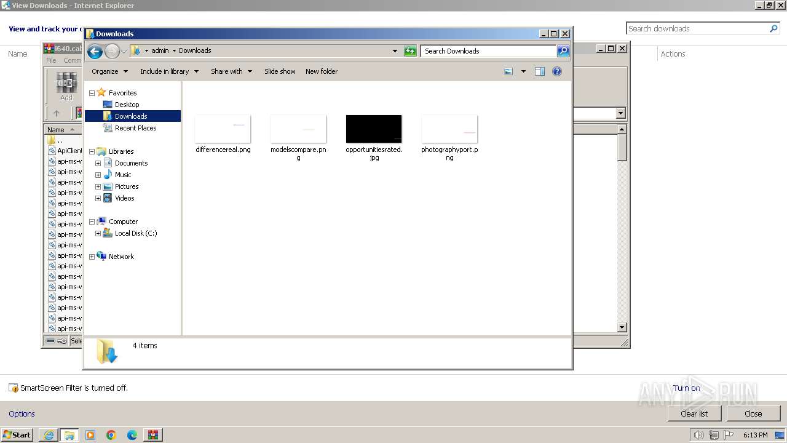Open Include in library menu

pos(169,71)
